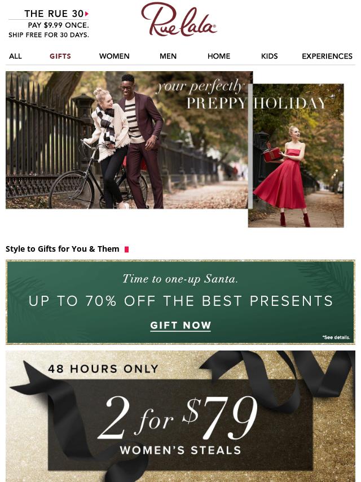Open the couple with bicycle photo

point(126,140)
